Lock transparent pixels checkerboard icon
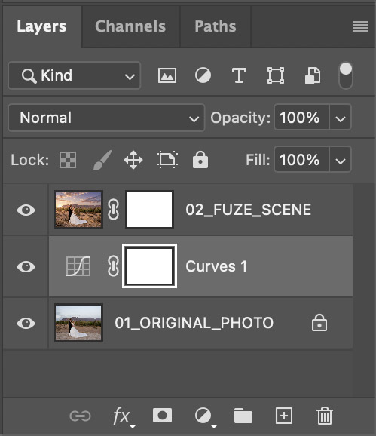The width and height of the screenshot is (376, 436). [68, 160]
